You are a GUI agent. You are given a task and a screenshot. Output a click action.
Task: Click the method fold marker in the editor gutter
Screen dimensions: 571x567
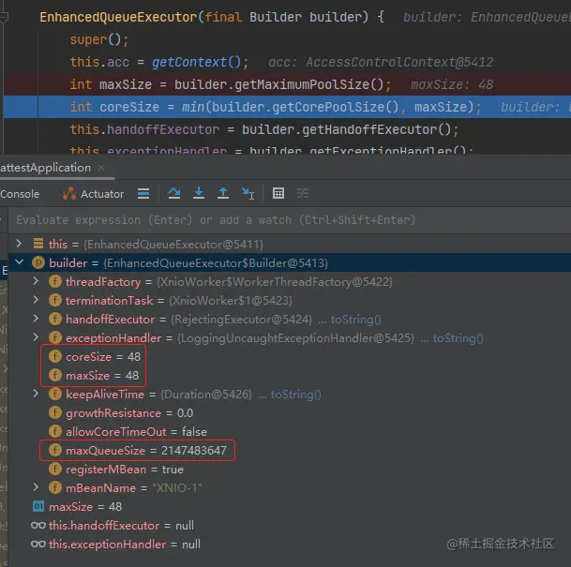(4, 17)
